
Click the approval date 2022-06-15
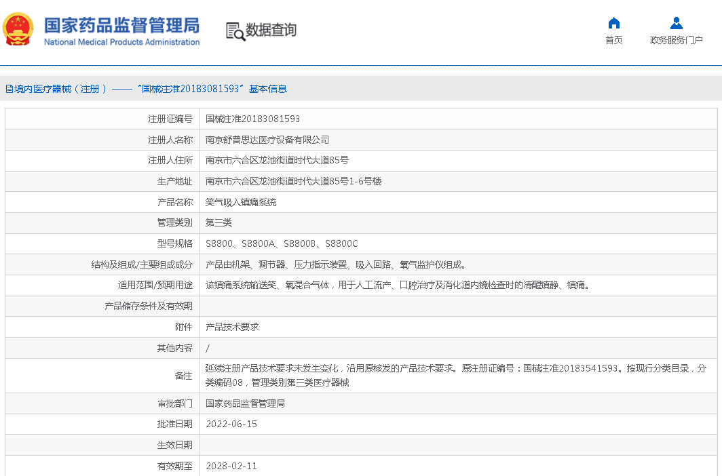[x=231, y=424]
